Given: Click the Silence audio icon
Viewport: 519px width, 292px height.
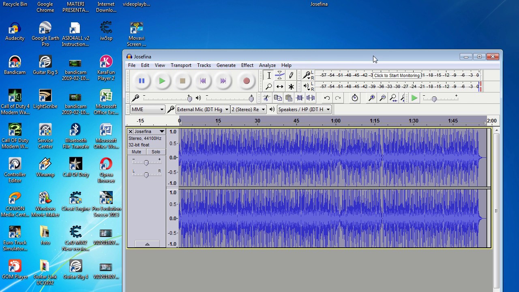Looking at the screenshot, I should 311,98.
